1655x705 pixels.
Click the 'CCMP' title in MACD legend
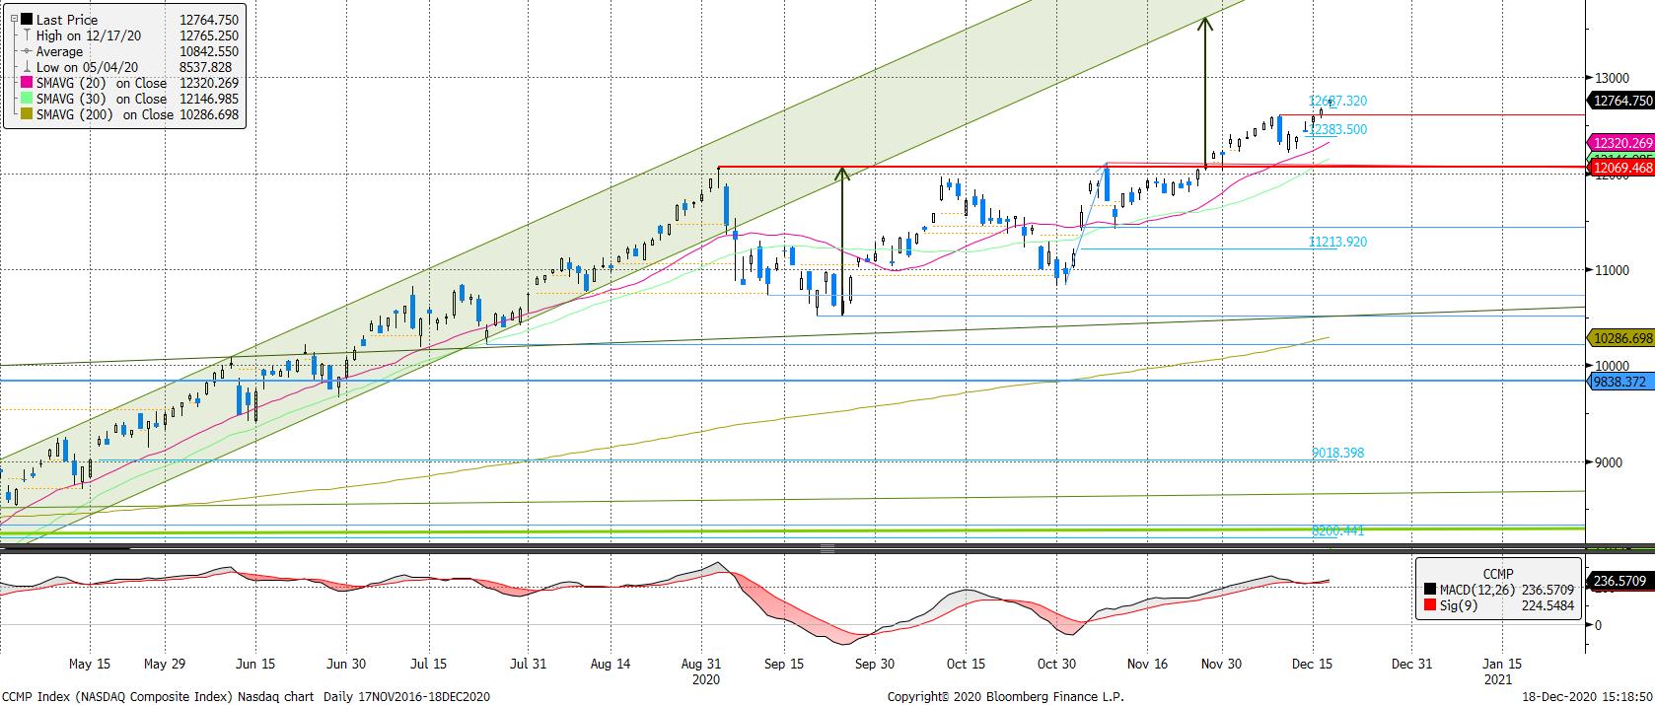pyautogui.click(x=1498, y=574)
